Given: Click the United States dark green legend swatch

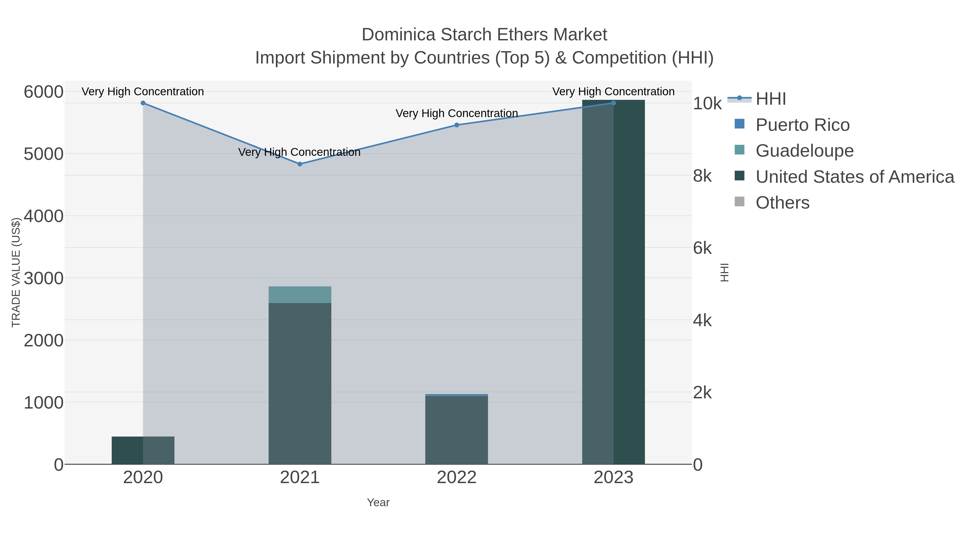Looking at the screenshot, I should pyautogui.click(x=740, y=176).
